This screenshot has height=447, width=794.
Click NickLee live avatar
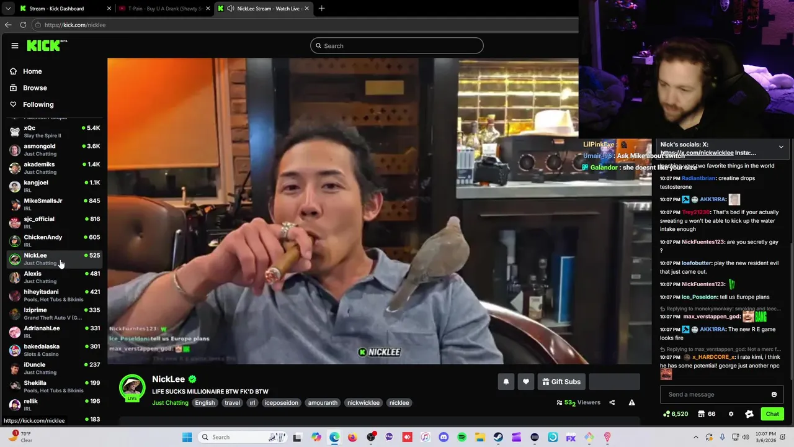tap(132, 388)
